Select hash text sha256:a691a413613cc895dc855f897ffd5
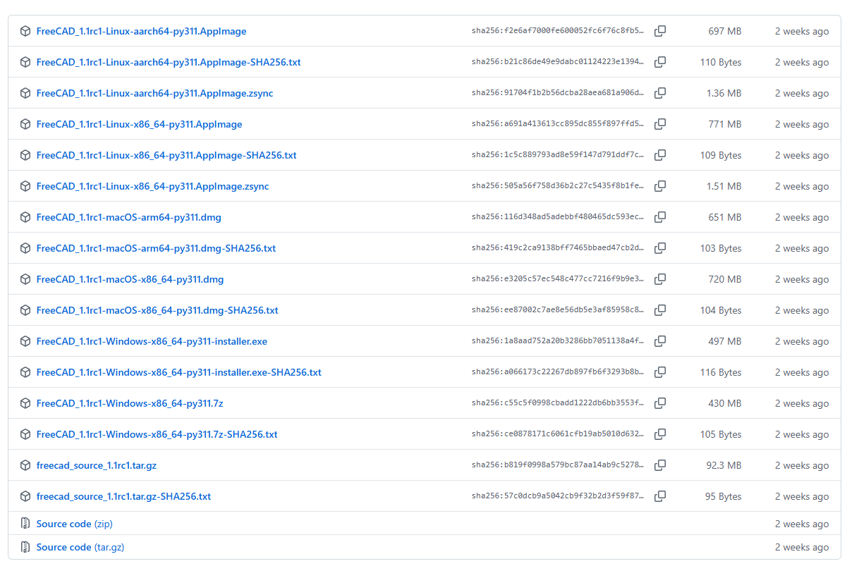This screenshot has width=847, height=566. pos(558,124)
